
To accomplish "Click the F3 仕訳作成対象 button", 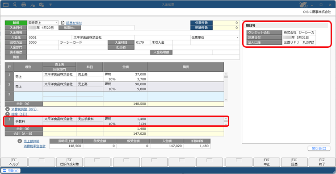I will (69, 162).
